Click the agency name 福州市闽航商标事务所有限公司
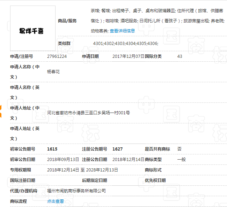The width and height of the screenshot is (227, 207). (76, 191)
